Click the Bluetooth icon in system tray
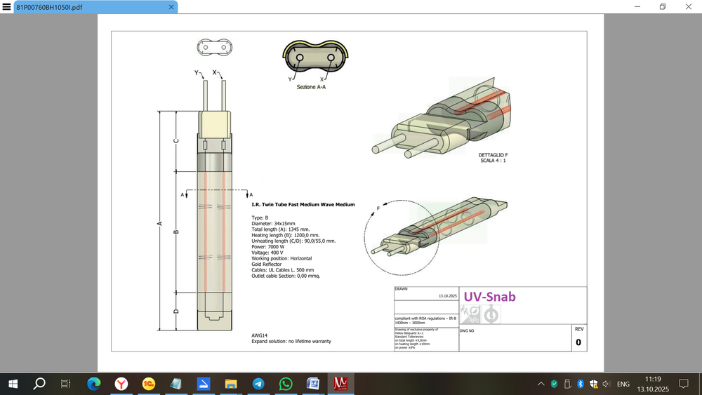The image size is (702, 395). (x=580, y=384)
